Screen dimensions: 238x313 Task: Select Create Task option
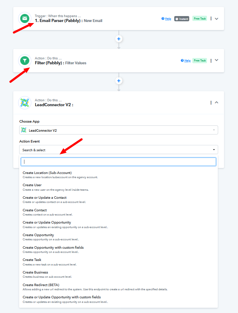point(118,262)
